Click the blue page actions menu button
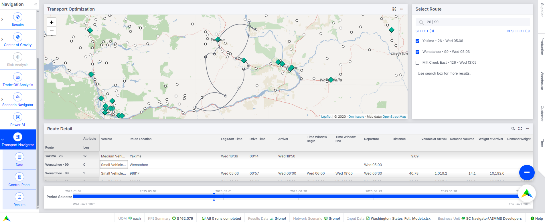Screen dimensions: 545x222 [527, 173]
